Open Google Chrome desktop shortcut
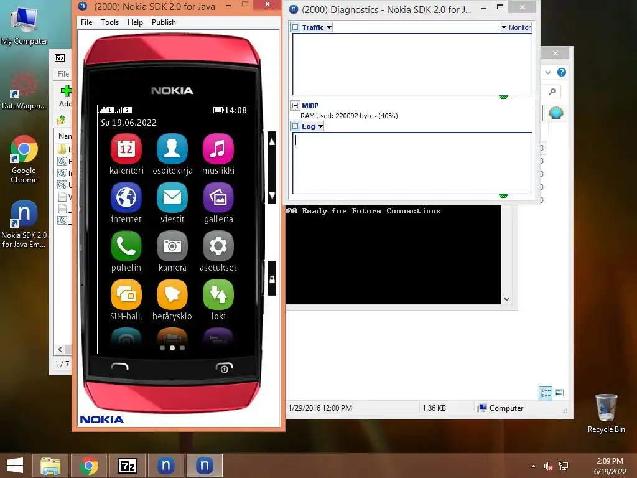637x478 pixels. tap(24, 159)
